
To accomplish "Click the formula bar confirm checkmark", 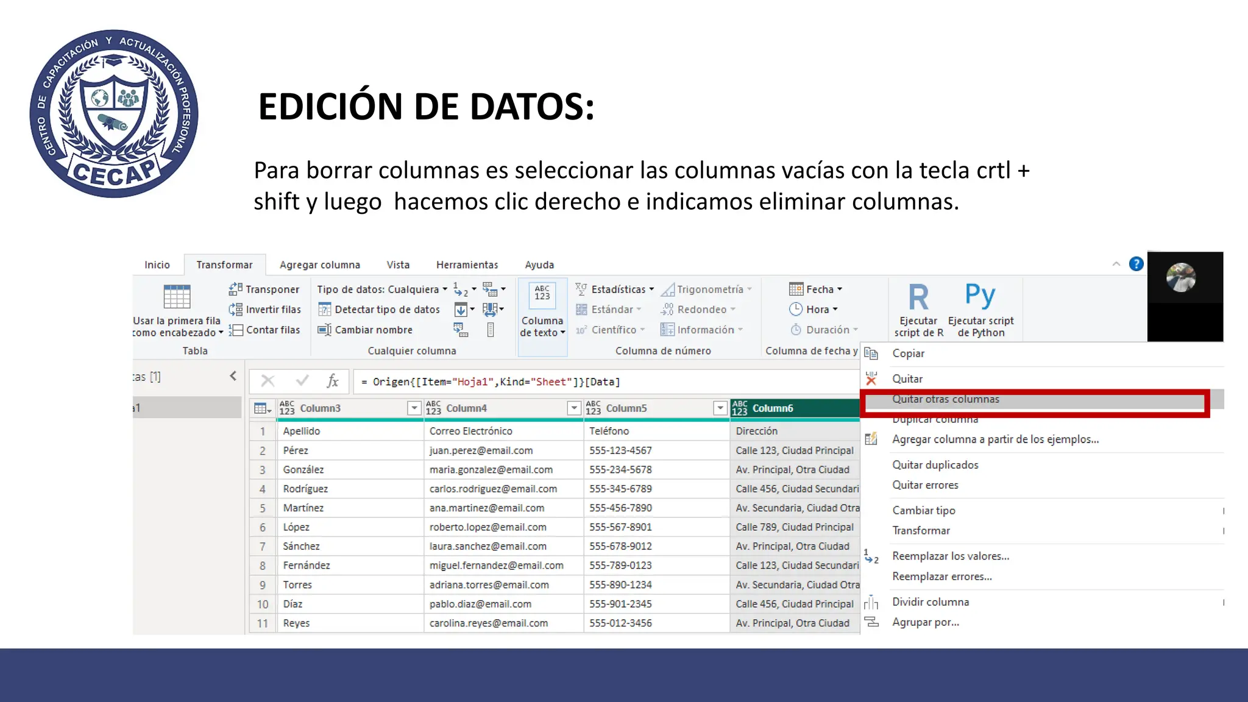I will tap(302, 381).
